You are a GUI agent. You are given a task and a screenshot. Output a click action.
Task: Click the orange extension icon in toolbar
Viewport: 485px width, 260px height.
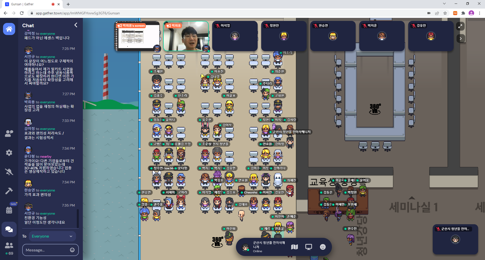(455, 13)
